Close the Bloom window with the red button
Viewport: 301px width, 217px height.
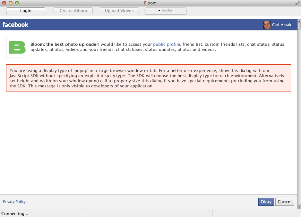(x=4, y=3)
